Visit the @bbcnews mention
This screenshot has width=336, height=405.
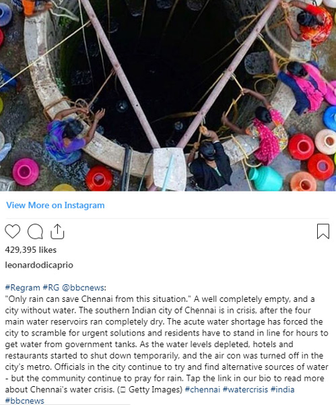tap(84, 288)
